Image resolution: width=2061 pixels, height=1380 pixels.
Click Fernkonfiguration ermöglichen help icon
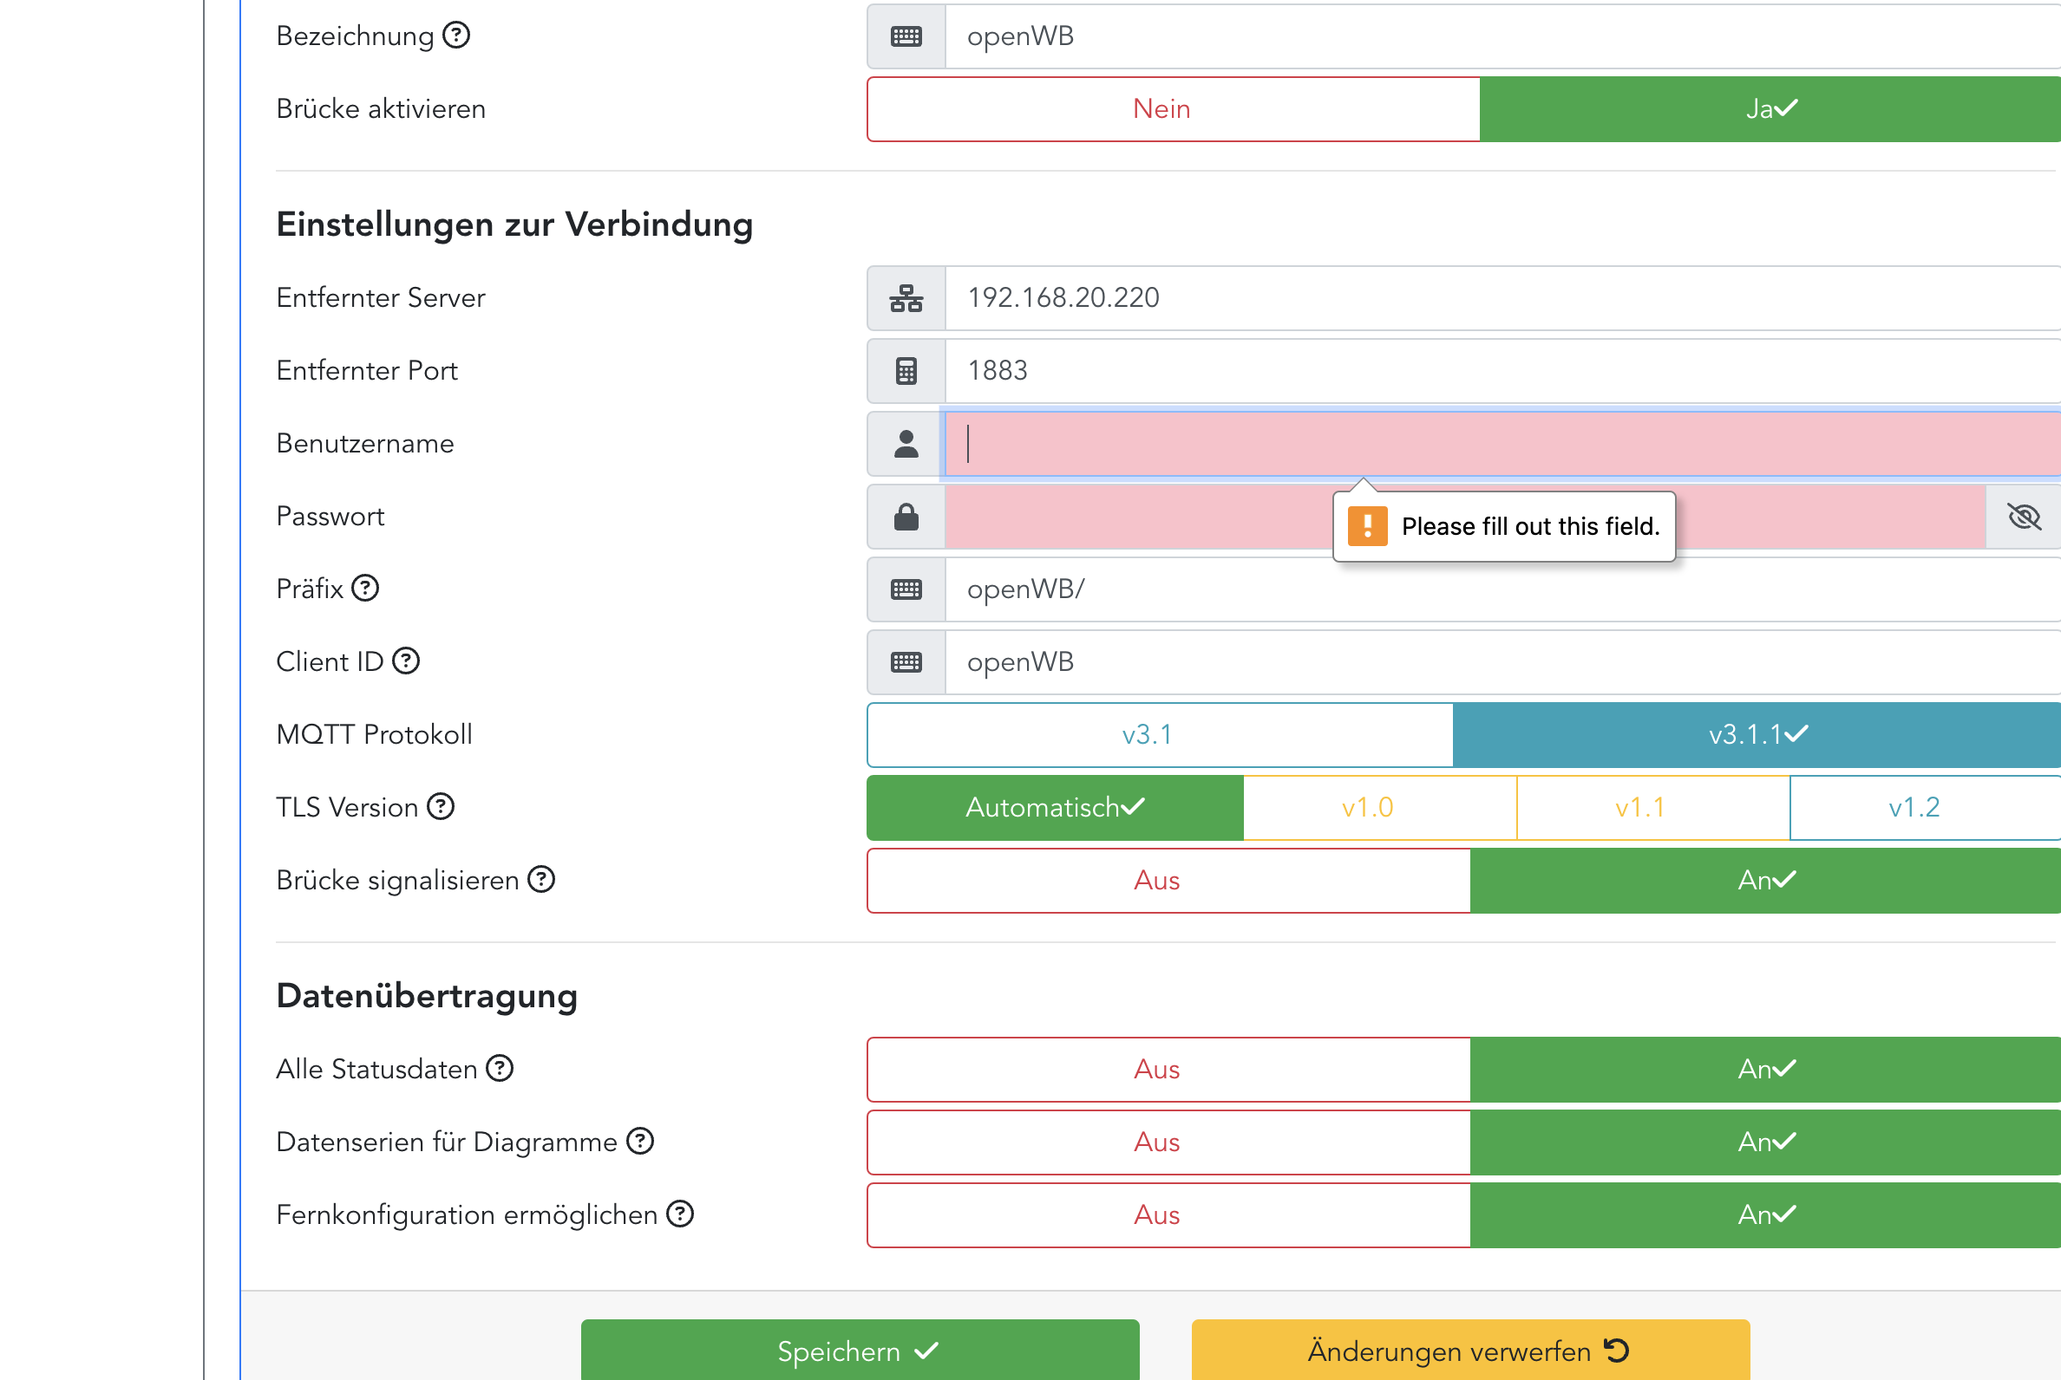pos(680,1214)
